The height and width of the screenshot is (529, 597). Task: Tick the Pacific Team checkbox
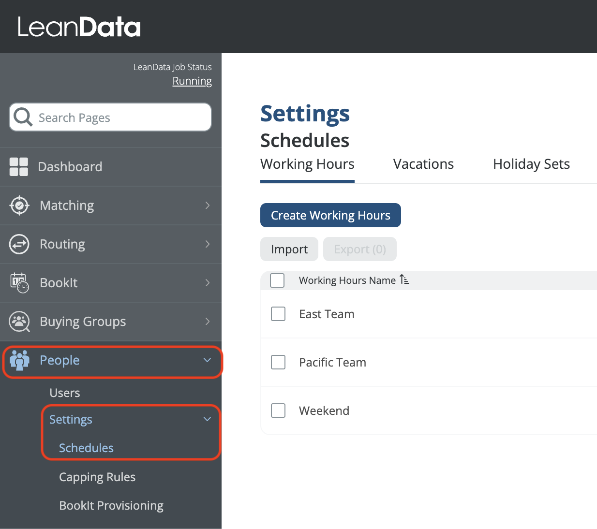[278, 362]
